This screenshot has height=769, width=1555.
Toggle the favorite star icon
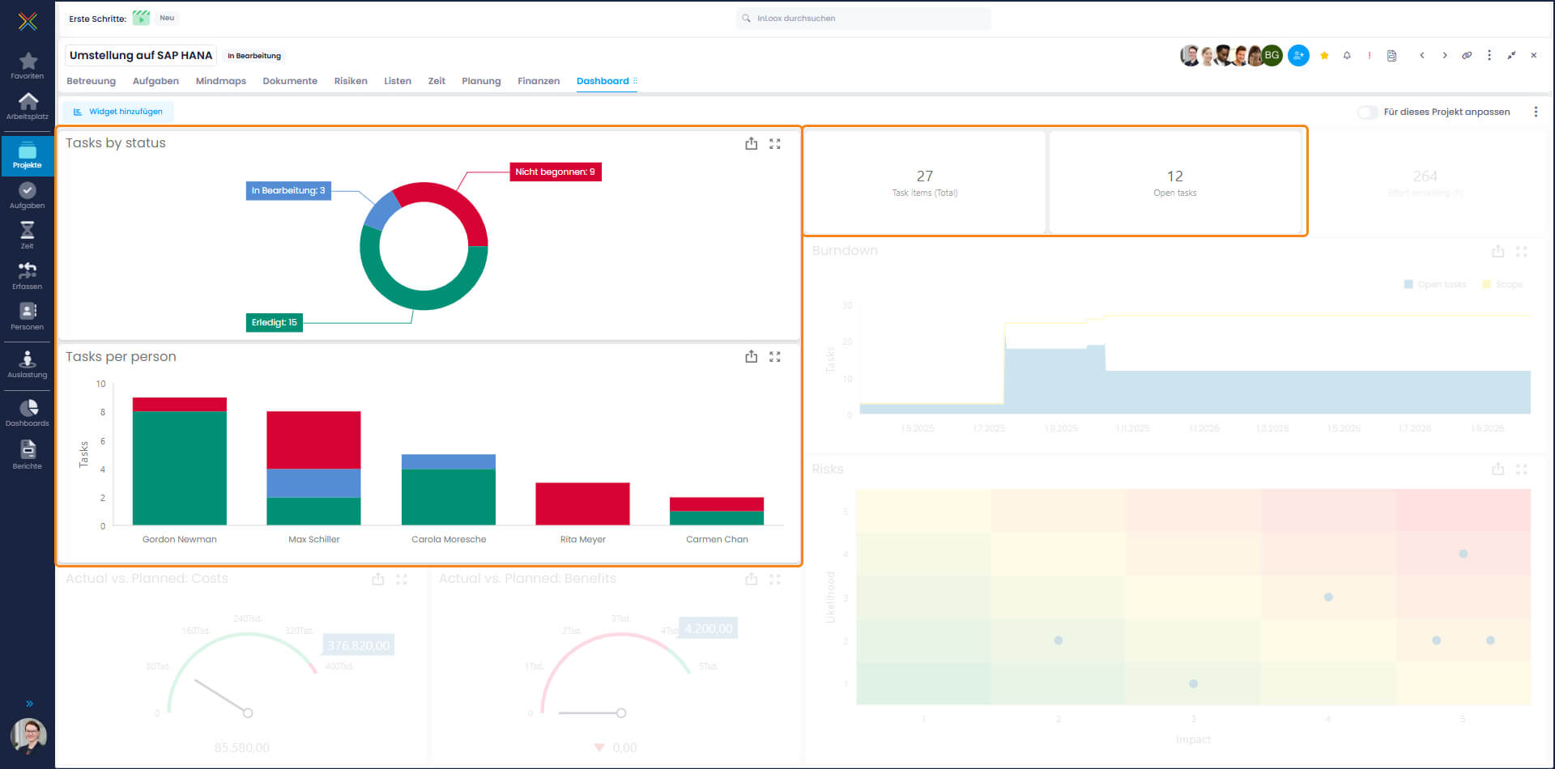[x=1324, y=56]
